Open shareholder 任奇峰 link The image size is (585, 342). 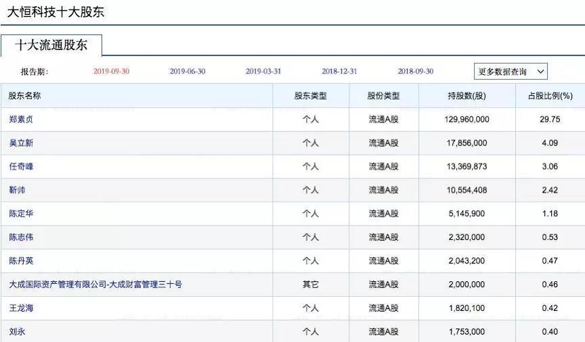click(21, 166)
